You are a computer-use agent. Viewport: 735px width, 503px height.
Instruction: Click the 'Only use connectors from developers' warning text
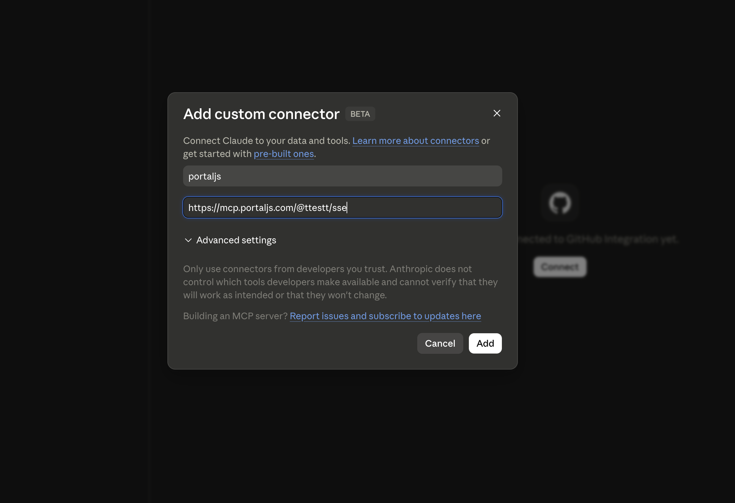[340, 282]
